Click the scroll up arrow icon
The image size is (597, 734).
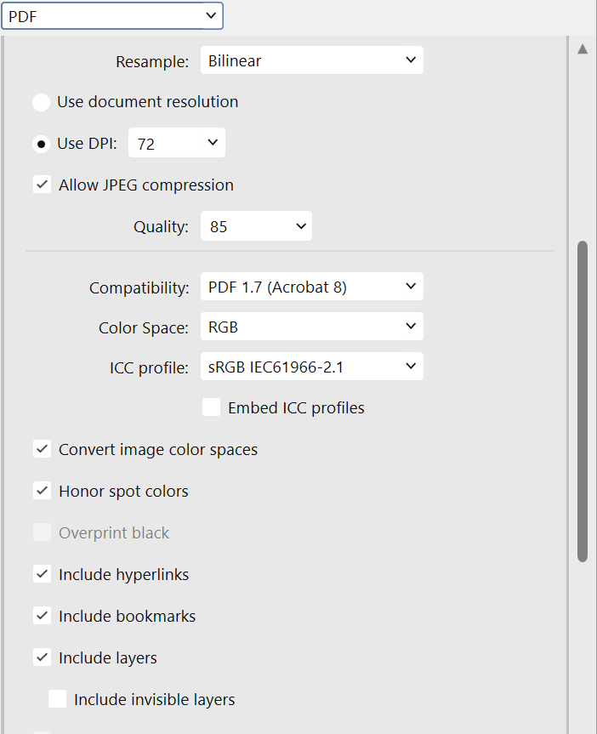tap(583, 48)
